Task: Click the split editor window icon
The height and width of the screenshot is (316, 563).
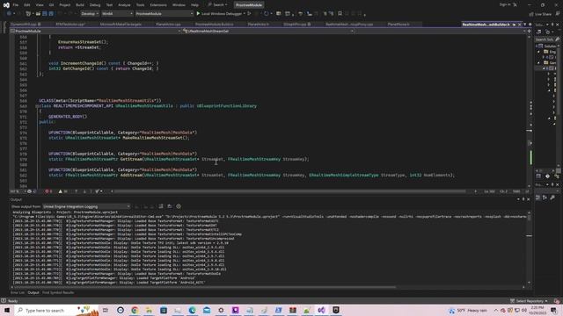Action: pyautogui.click(x=529, y=32)
